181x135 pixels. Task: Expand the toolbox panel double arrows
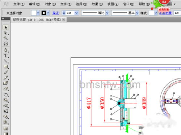(x=3, y=19)
